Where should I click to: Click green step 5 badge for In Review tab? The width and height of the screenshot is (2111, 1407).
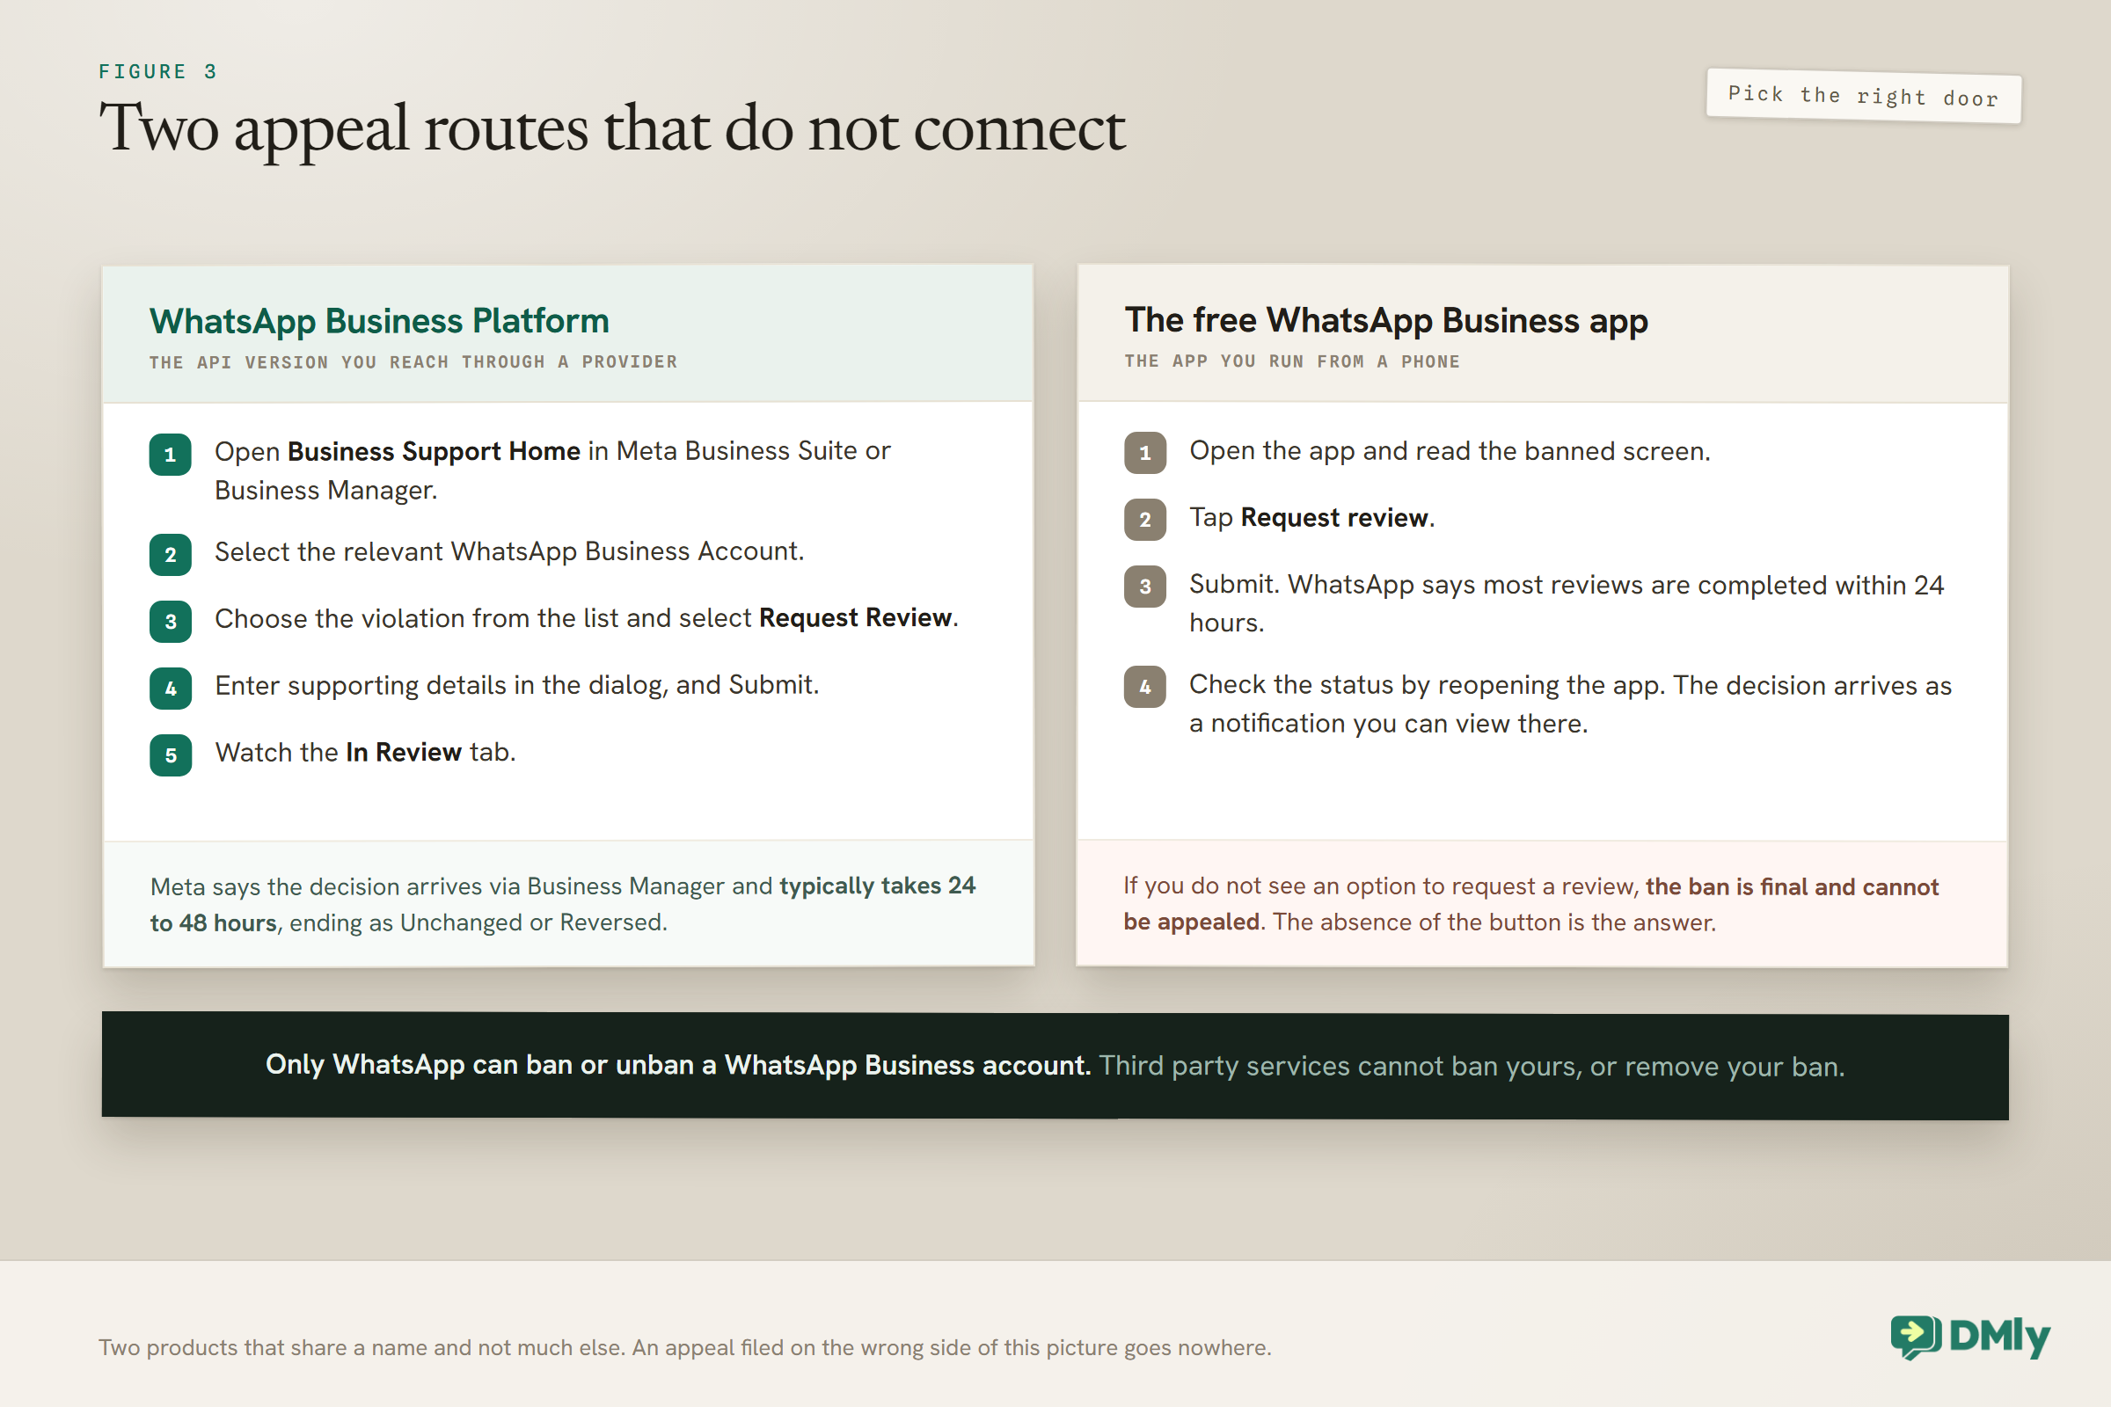tap(171, 755)
